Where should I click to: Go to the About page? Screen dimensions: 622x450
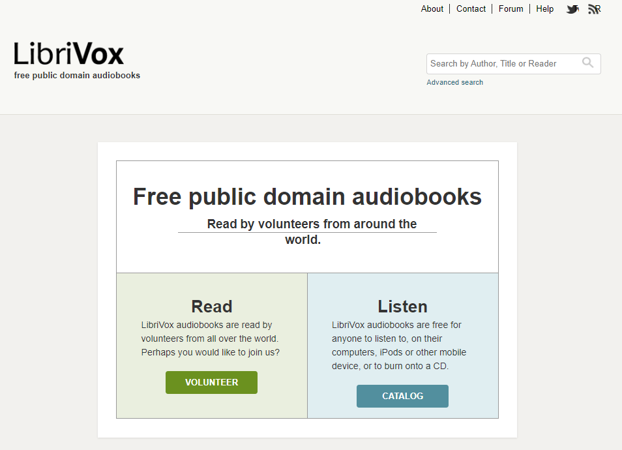pyautogui.click(x=432, y=8)
